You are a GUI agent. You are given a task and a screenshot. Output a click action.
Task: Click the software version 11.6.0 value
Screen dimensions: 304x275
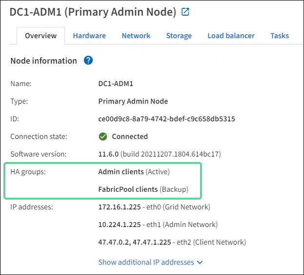(x=109, y=154)
